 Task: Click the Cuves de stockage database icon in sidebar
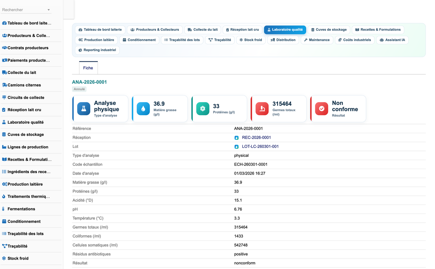(4, 135)
